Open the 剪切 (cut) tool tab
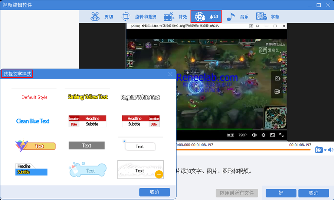The width and height of the screenshot is (334, 200). point(102,16)
